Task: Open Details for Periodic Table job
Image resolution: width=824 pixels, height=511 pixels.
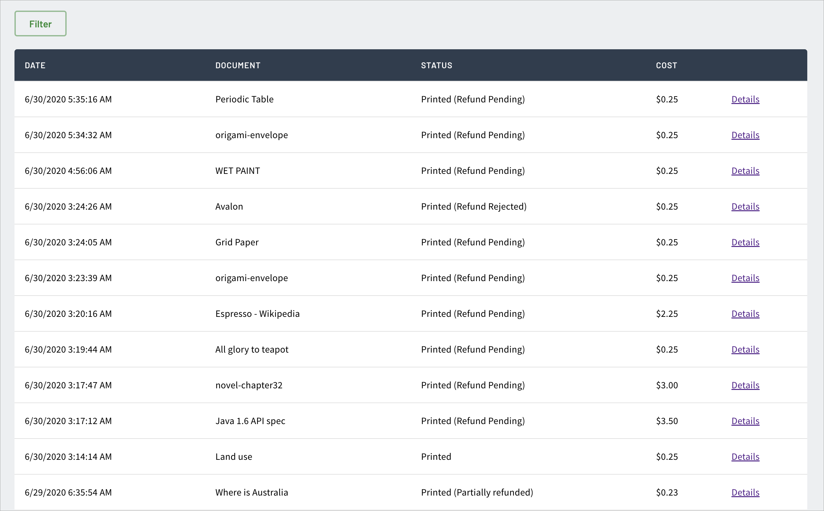Action: 745,99
